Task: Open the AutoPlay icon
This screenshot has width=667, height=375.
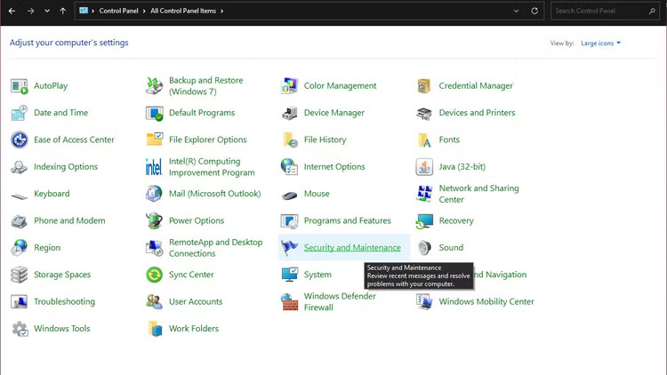Action: click(20, 86)
